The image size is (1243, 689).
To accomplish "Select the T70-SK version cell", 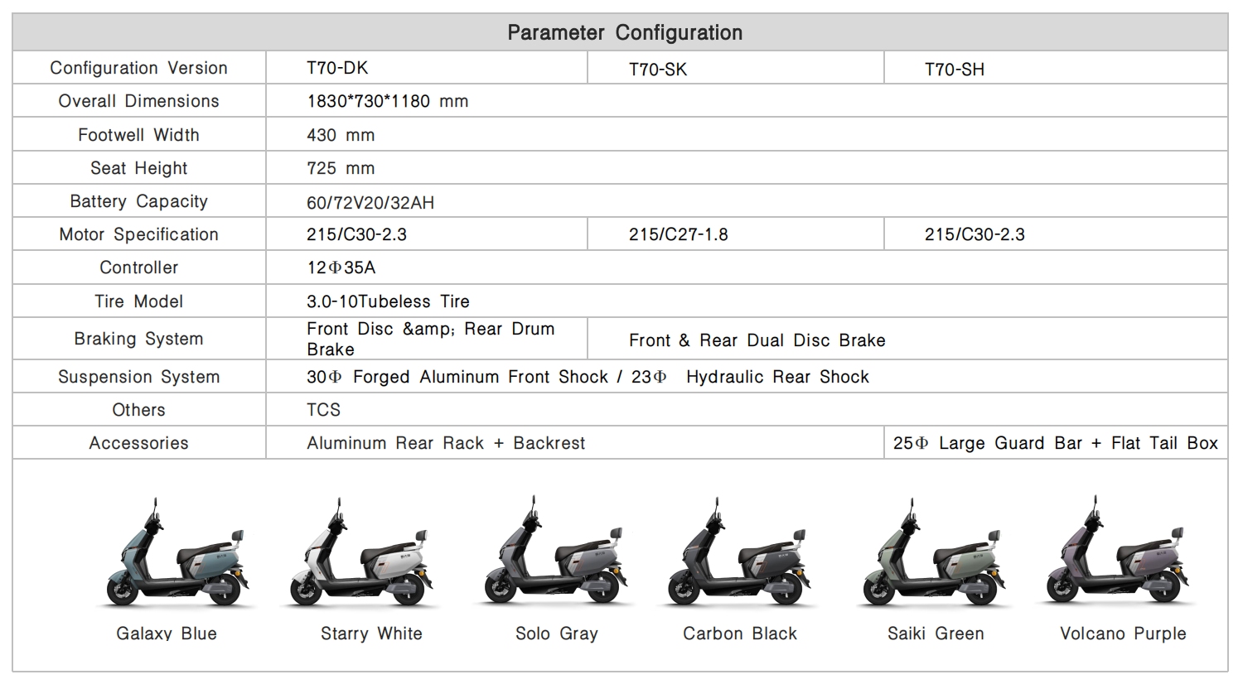I will [x=736, y=68].
